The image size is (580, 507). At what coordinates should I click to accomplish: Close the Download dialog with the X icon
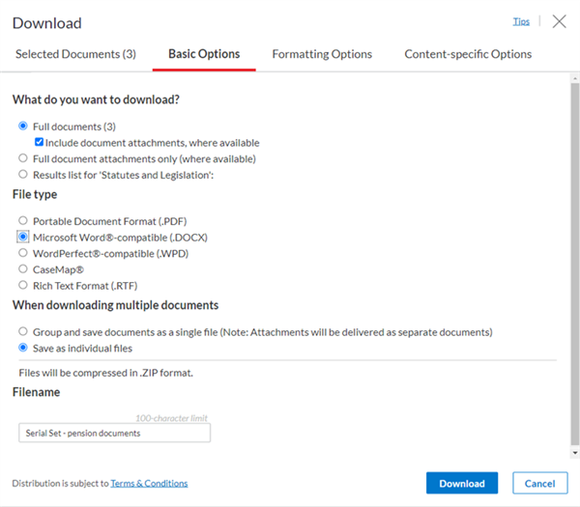click(559, 21)
